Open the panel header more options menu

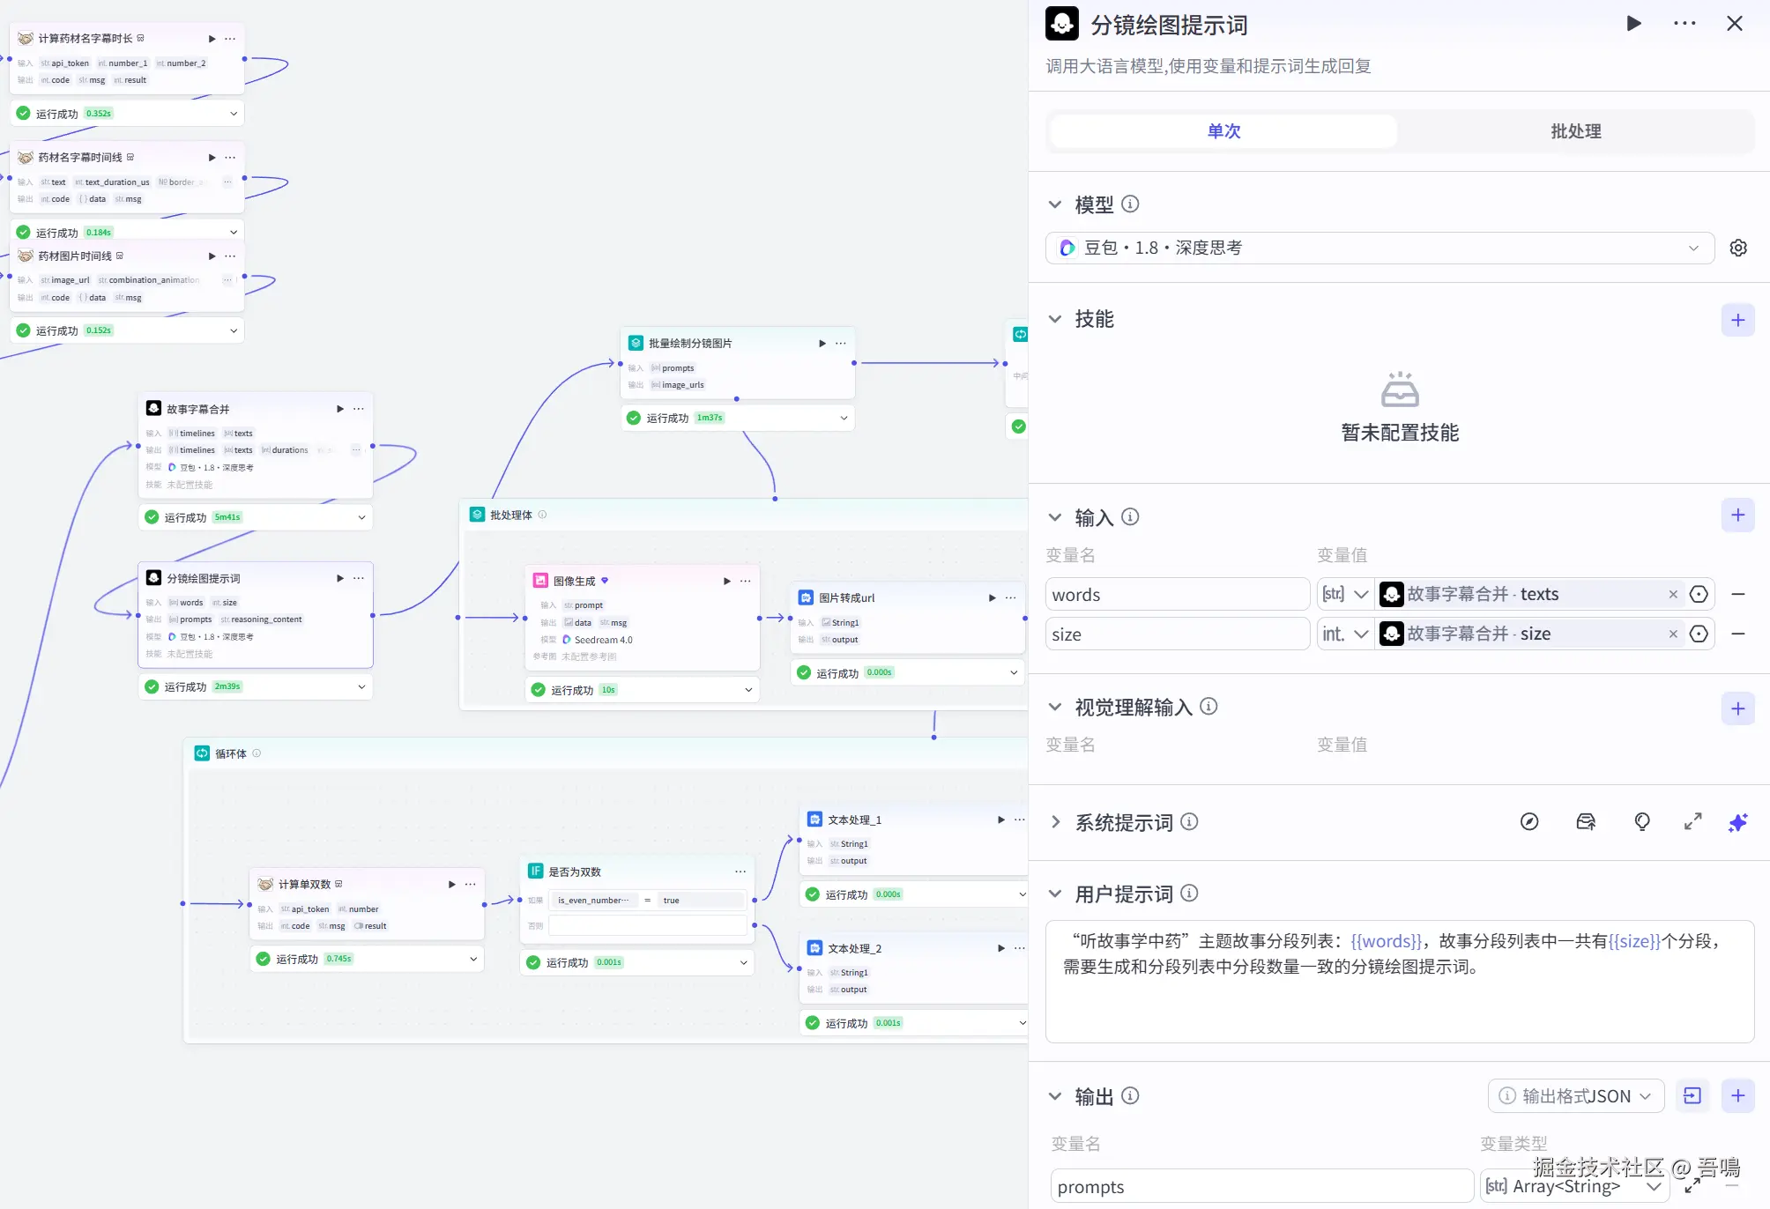pos(1684,24)
